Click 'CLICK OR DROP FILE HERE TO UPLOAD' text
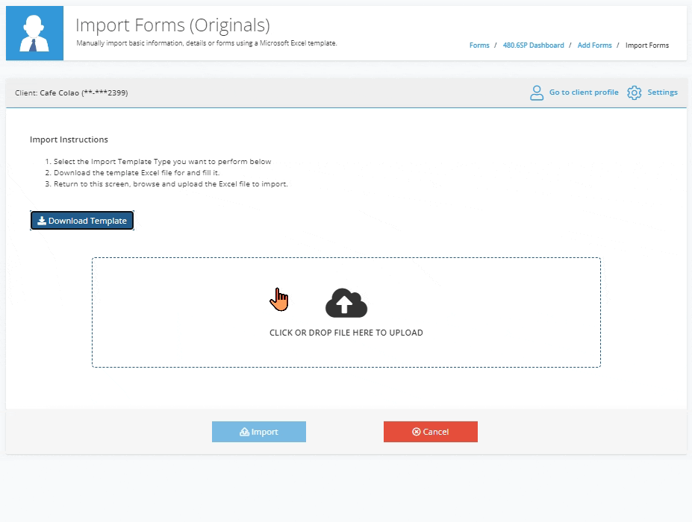The width and height of the screenshot is (692, 522). [x=346, y=333]
